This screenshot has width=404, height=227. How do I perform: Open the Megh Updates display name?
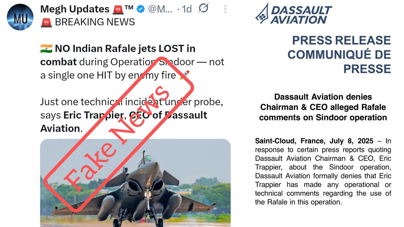point(75,9)
